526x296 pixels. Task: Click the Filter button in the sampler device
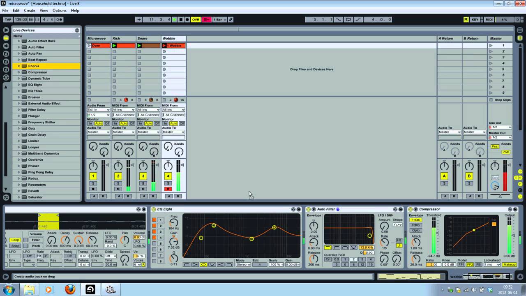(36, 240)
